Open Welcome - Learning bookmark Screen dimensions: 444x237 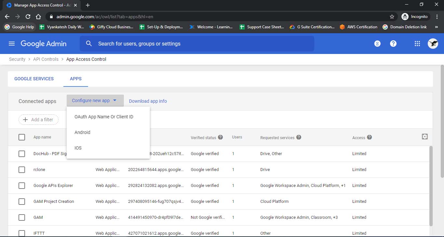[211, 27]
